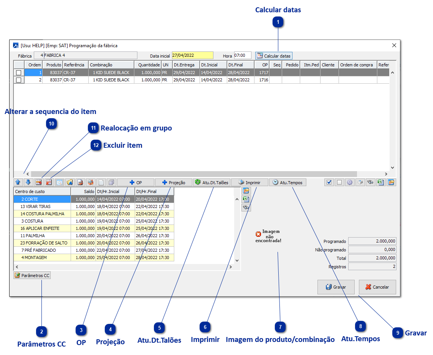This screenshot has height=355, width=433.
Task: Click top grid vertical scrollbar down arrow
Action: pos(392,168)
